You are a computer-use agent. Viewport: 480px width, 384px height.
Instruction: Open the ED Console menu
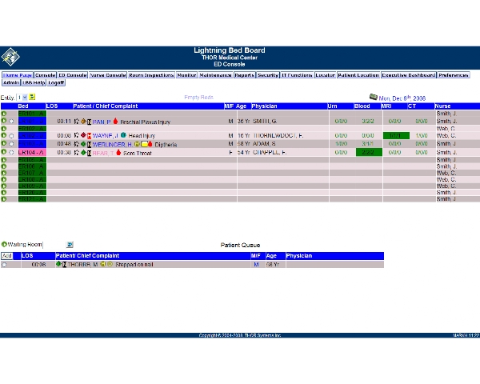73,75
